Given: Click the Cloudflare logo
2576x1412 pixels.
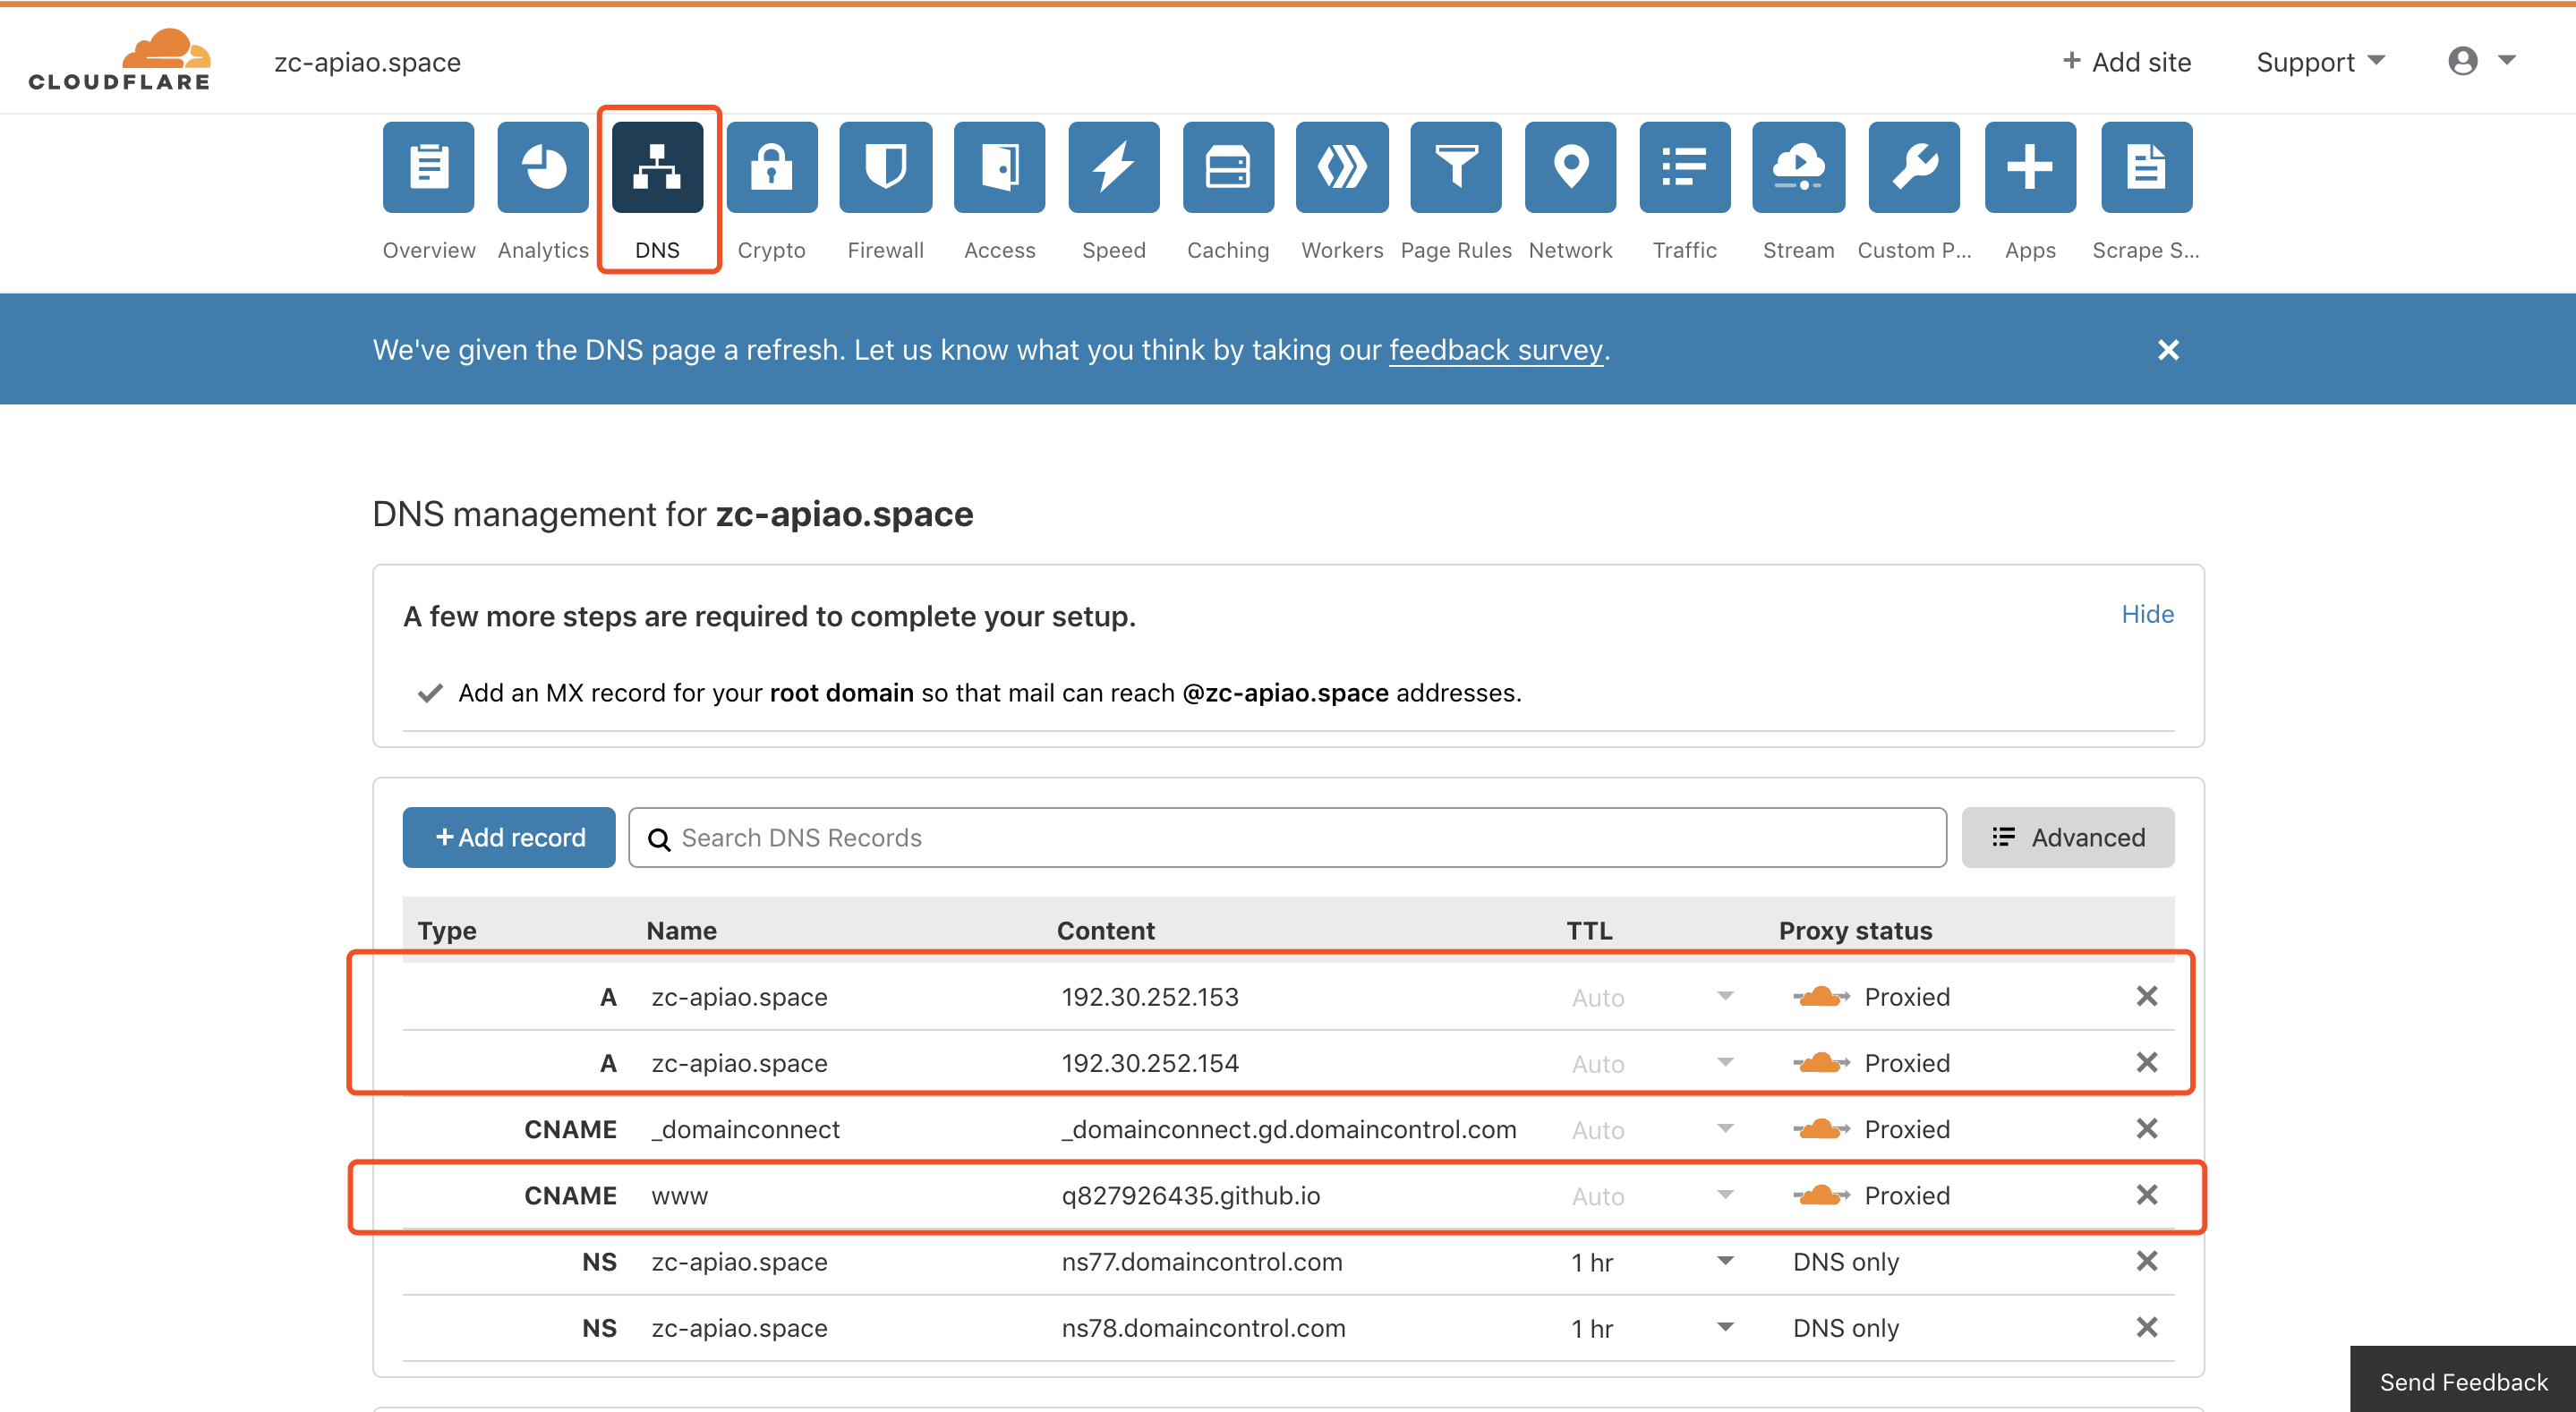Looking at the screenshot, I should (x=119, y=60).
